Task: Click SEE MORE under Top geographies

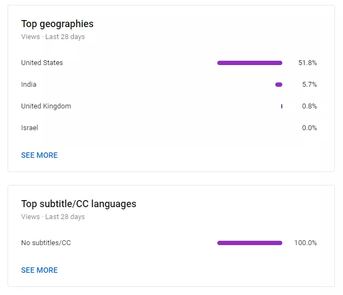Action: (x=39, y=155)
